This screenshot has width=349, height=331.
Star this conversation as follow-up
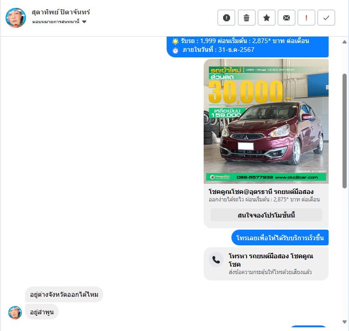click(x=267, y=18)
